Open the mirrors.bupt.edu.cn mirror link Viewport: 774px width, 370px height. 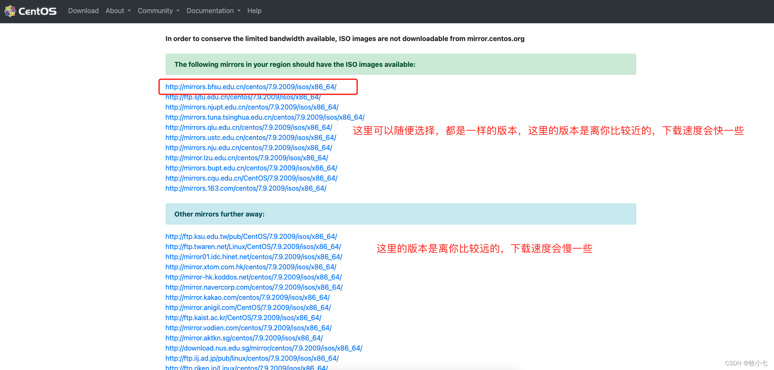251,168
